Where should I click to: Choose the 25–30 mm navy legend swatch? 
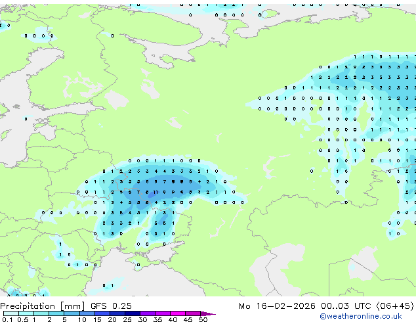[133, 313]
